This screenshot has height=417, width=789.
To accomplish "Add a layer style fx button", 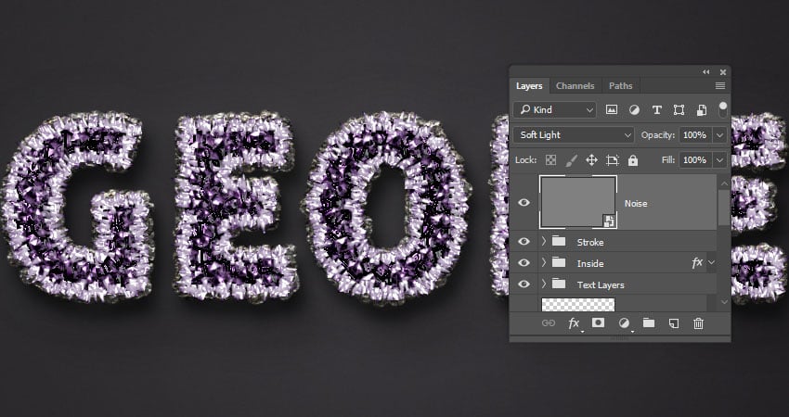I will pyautogui.click(x=574, y=323).
